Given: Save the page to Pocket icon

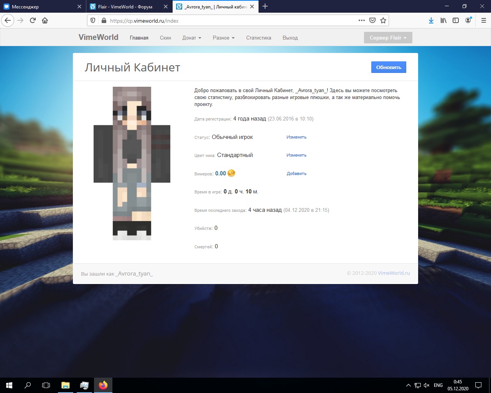Looking at the screenshot, I should point(372,20).
